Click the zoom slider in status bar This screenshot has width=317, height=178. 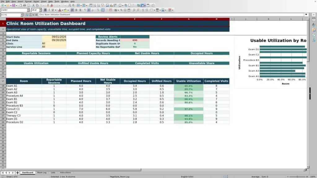pos(297,177)
